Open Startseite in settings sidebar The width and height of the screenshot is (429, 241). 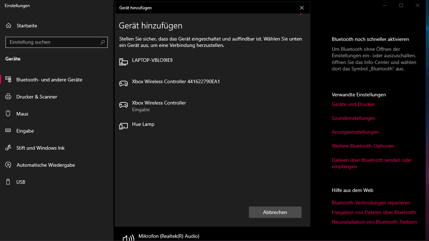tap(27, 26)
